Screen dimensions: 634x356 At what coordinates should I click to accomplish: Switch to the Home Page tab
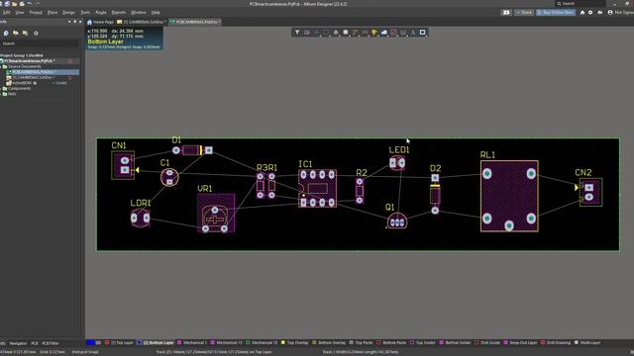[100, 22]
